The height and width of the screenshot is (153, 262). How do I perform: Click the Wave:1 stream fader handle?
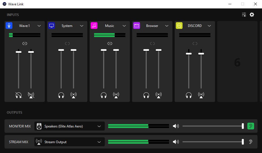(x=31, y=52)
